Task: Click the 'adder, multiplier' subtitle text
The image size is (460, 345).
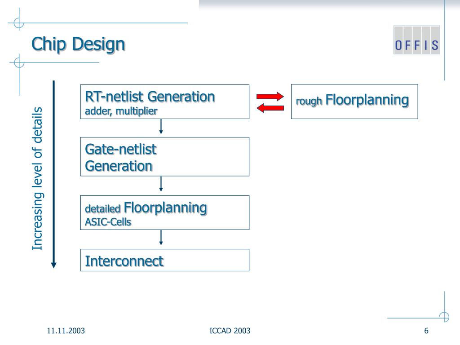Action: click(121, 111)
